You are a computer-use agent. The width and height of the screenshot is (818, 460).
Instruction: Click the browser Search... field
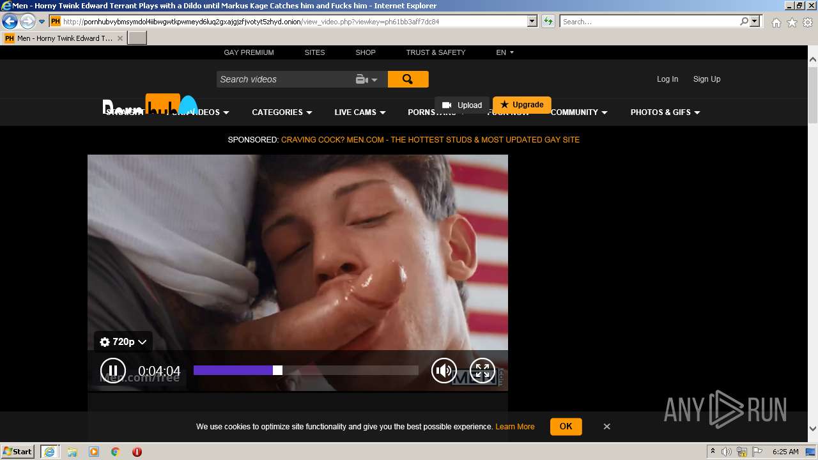coord(649,21)
